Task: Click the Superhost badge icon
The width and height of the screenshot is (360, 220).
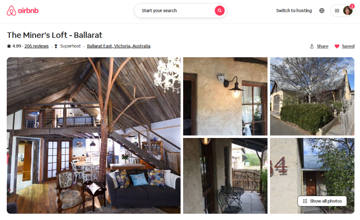Action: 56,46
